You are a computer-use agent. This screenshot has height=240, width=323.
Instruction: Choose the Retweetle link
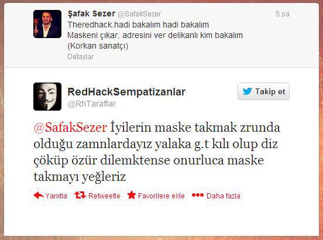click(x=104, y=196)
